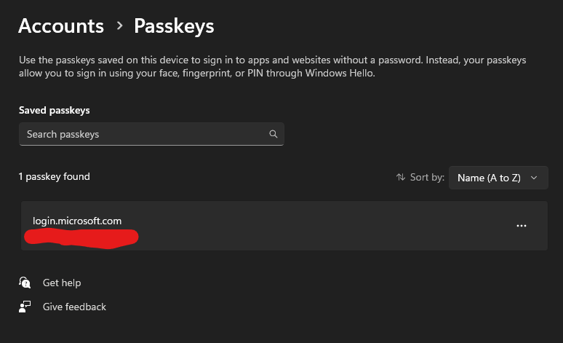This screenshot has height=343, width=563.
Task: Click the Give feedback icon
Action: (x=25, y=307)
